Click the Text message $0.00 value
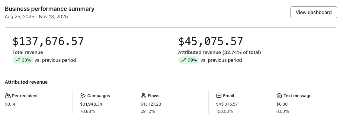This screenshot has width=343, height=120. coord(282,104)
